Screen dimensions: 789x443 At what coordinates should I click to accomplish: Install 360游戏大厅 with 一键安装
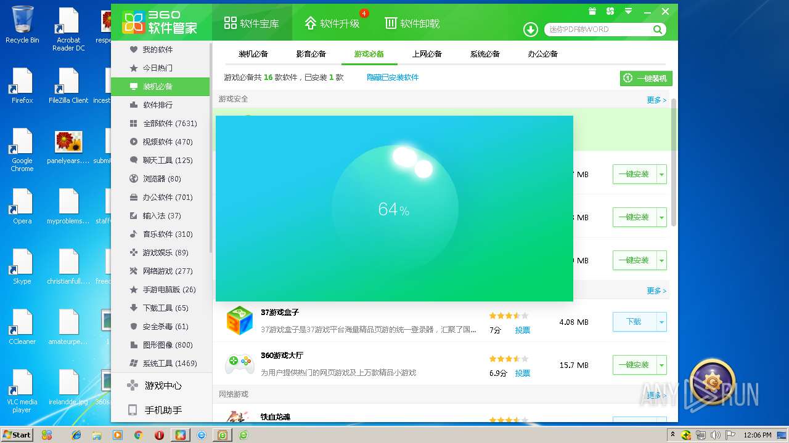634,365
